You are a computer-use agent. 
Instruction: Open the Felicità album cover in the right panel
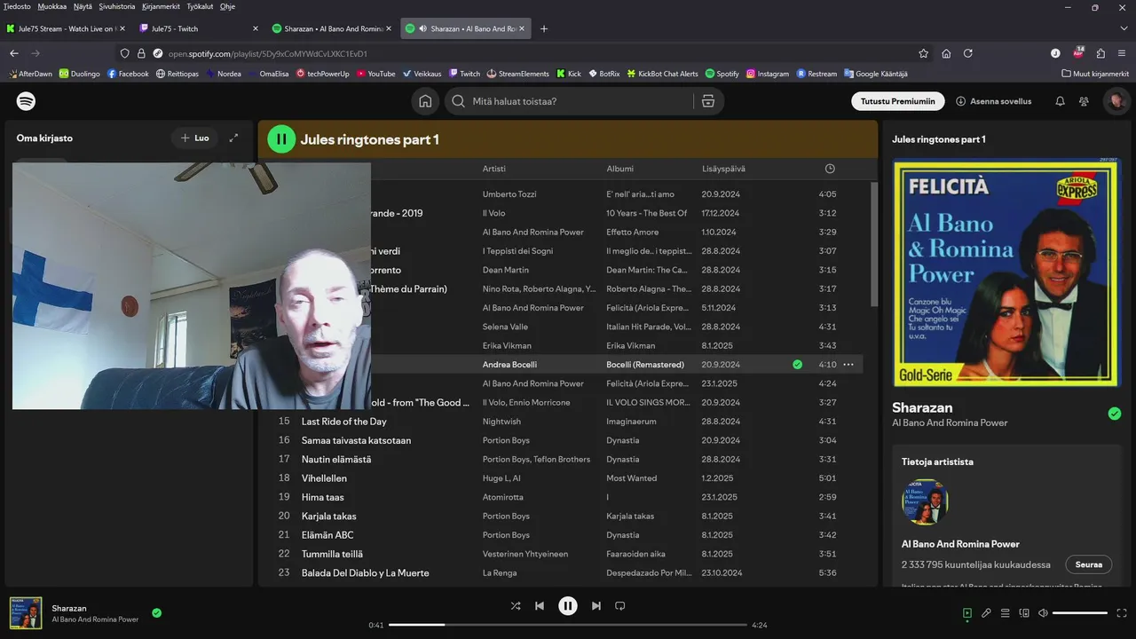tap(1006, 272)
